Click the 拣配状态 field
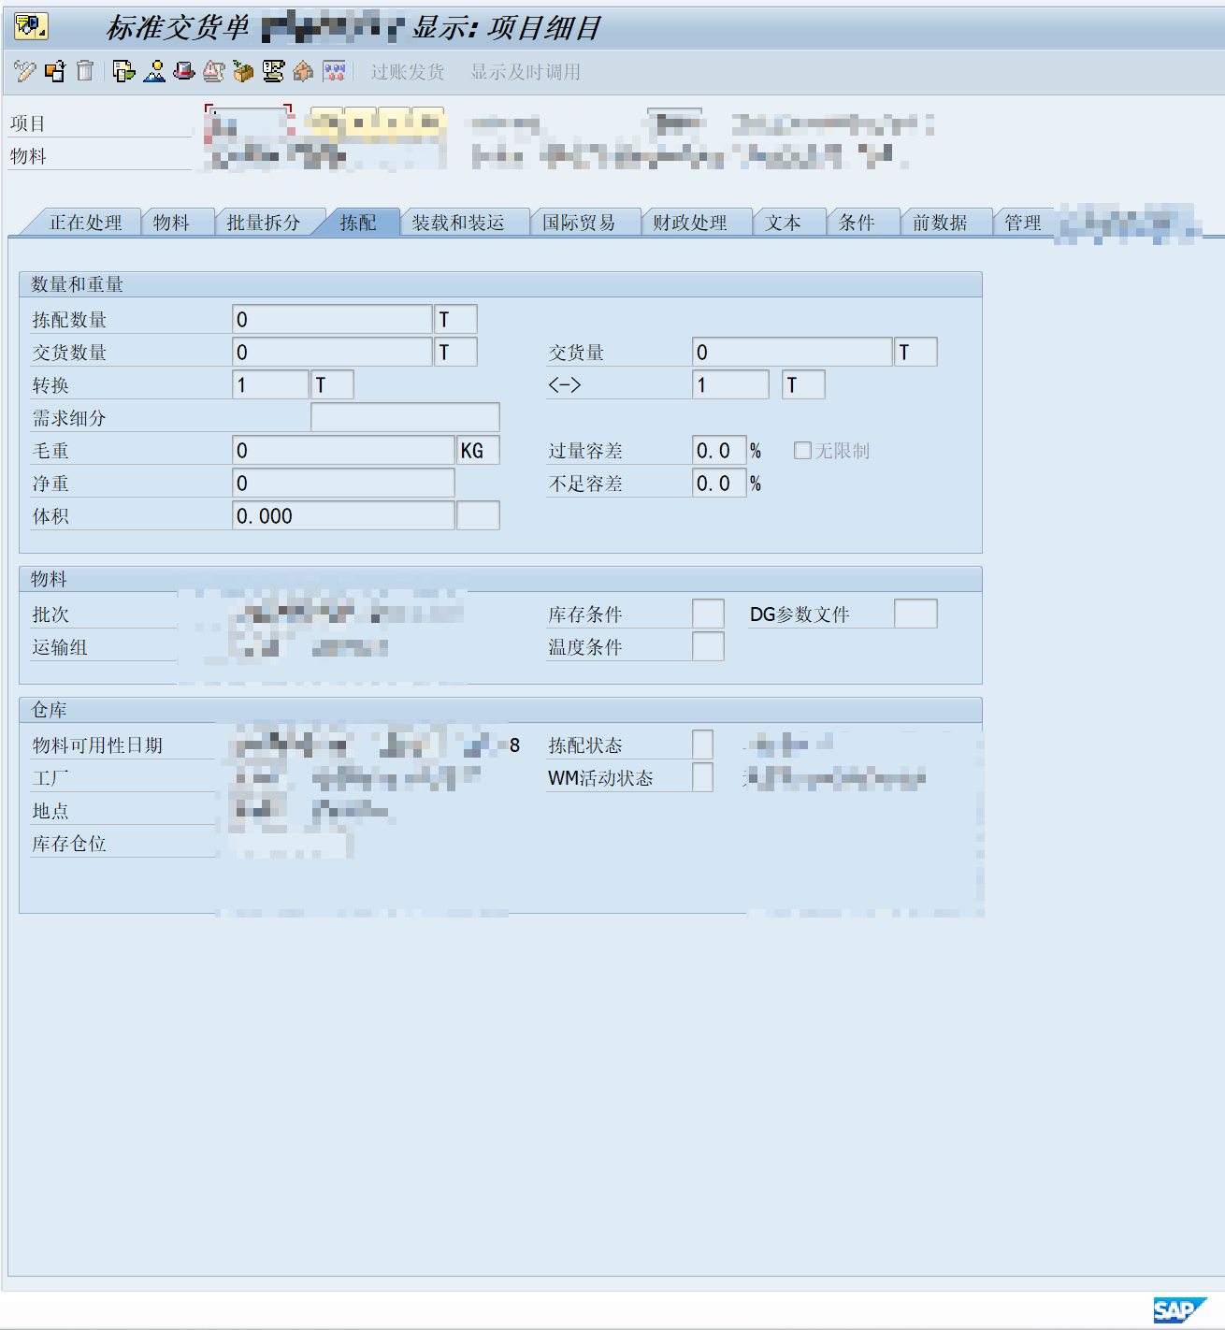 click(702, 745)
